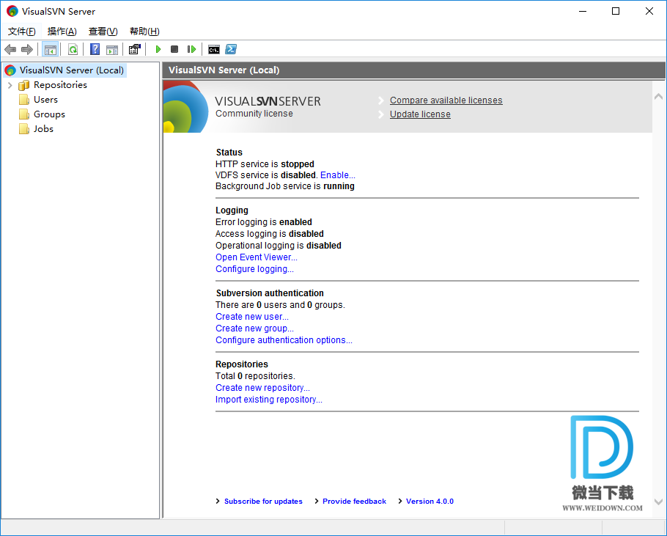The image size is (667, 536).
Task: Click the Jobs folder icon
Action: (x=23, y=129)
